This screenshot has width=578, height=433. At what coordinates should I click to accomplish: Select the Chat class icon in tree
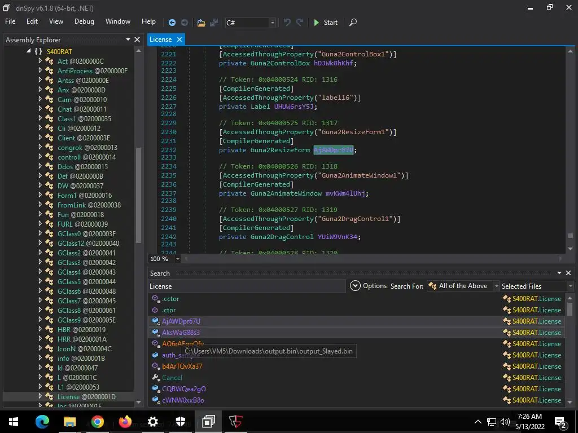[x=50, y=109]
